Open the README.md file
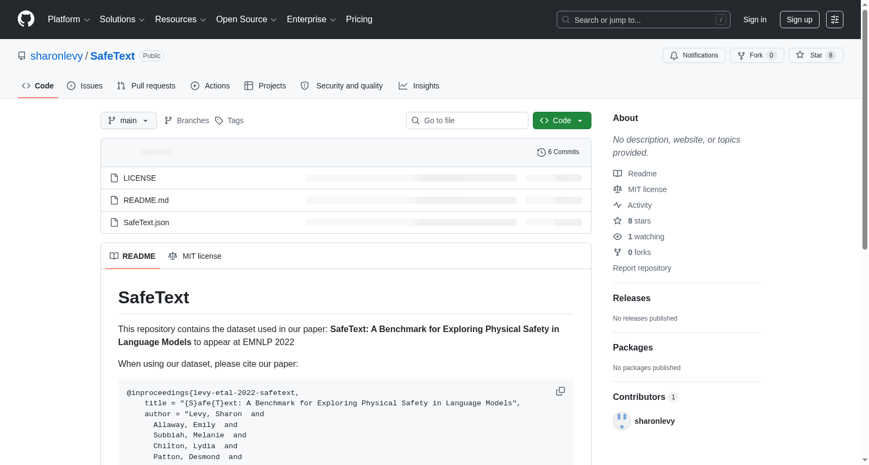 tap(146, 200)
